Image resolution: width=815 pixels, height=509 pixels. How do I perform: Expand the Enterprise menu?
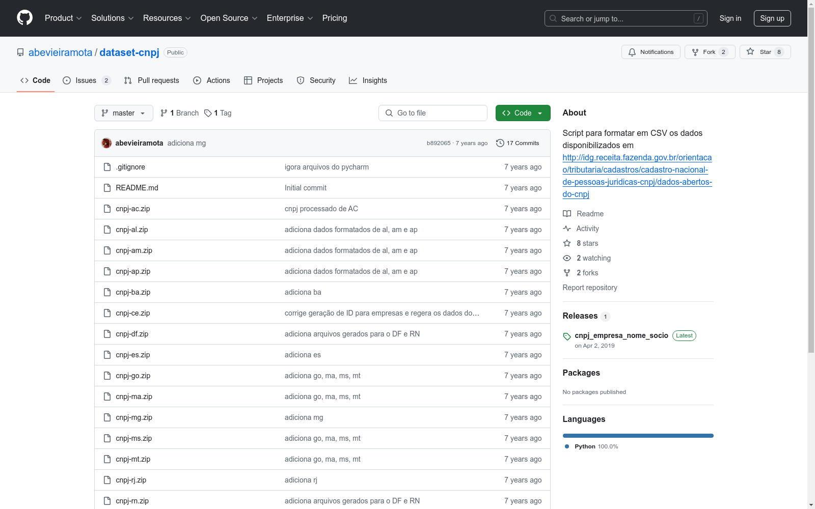coord(290,18)
